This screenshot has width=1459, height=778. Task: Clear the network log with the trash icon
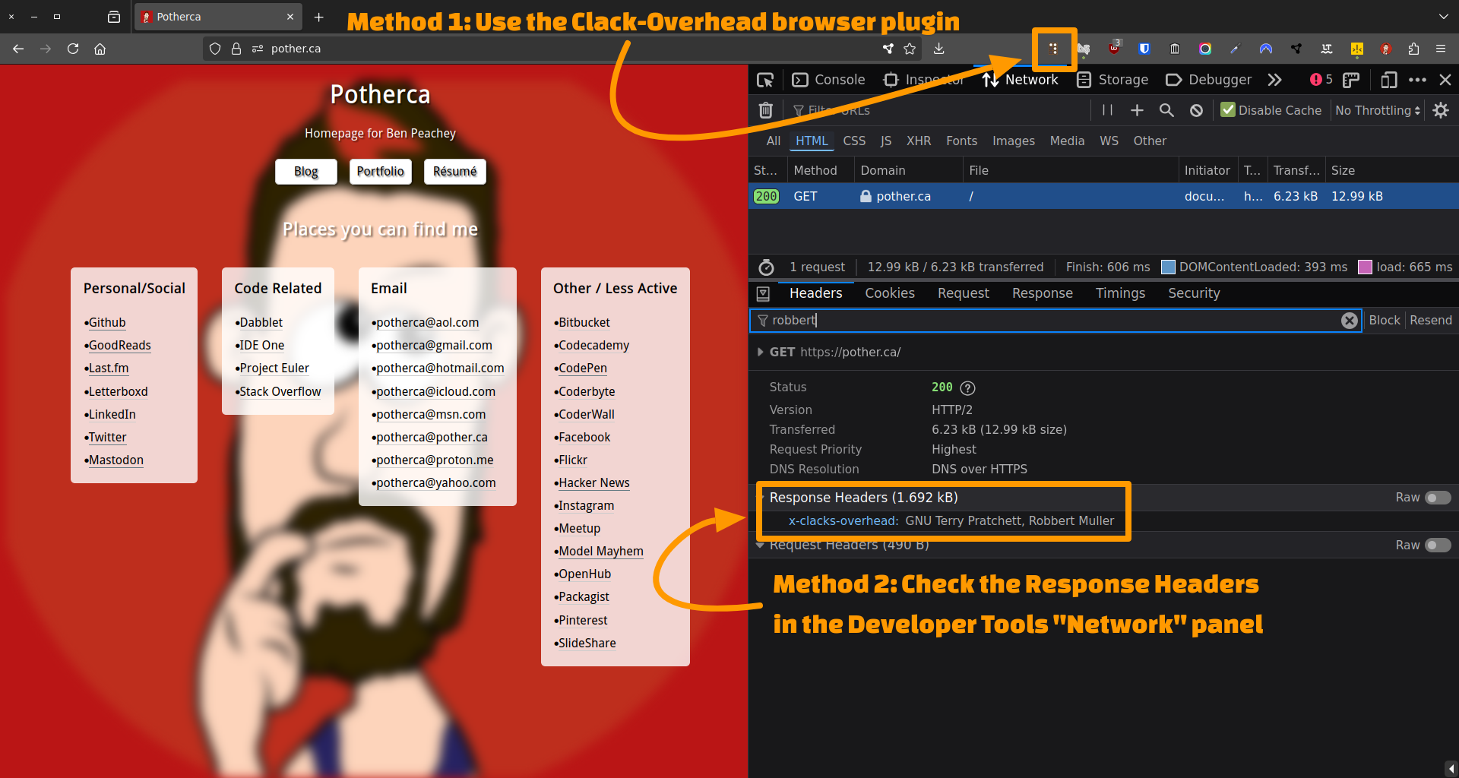766,110
